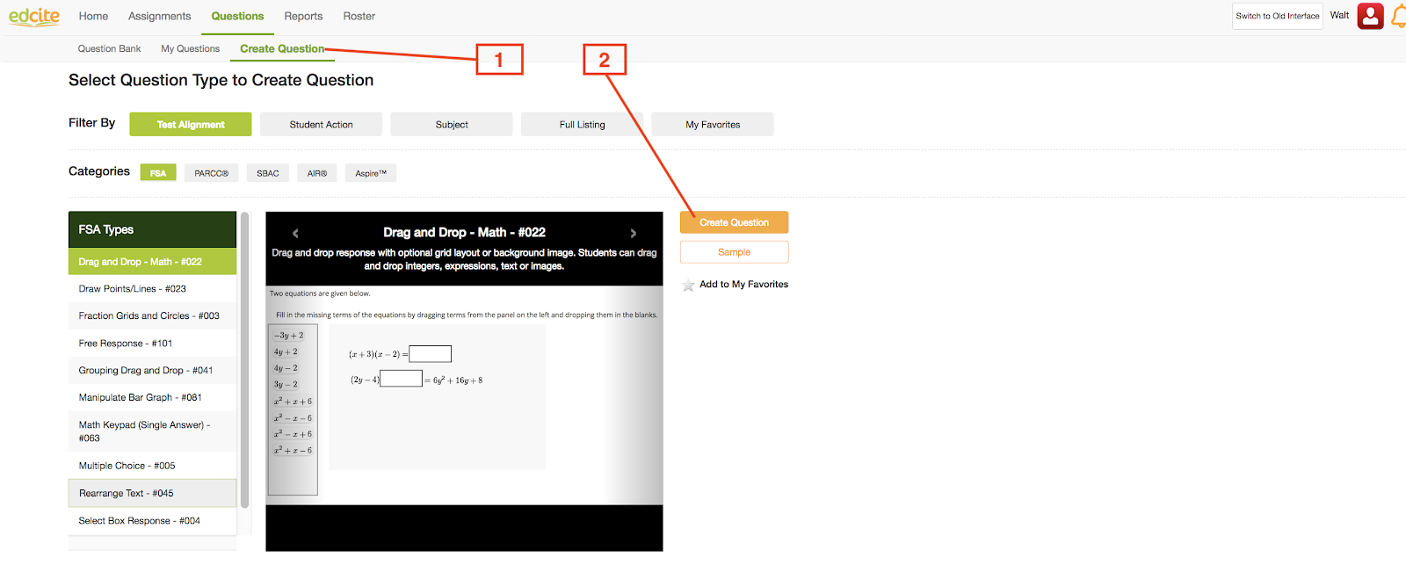Open the Roster menu

359,16
